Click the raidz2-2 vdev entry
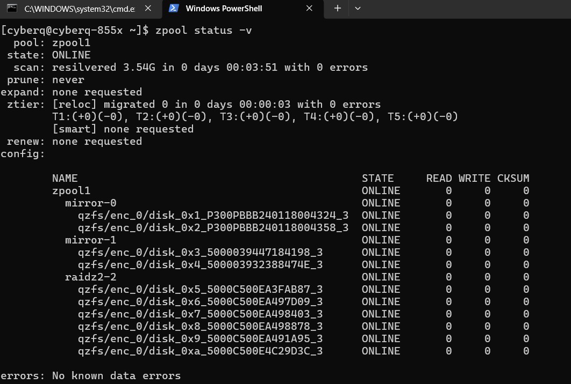The image size is (571, 384). tap(90, 277)
